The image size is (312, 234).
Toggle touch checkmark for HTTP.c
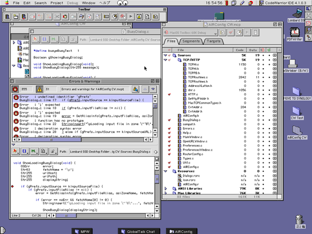coord(170,94)
